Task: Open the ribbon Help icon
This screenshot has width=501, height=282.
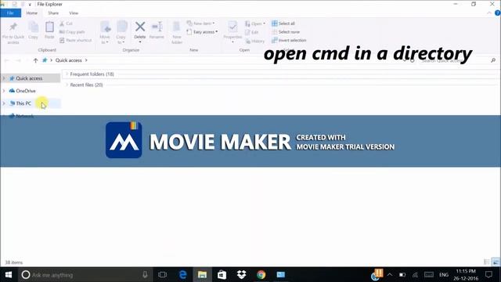Action: [x=498, y=13]
